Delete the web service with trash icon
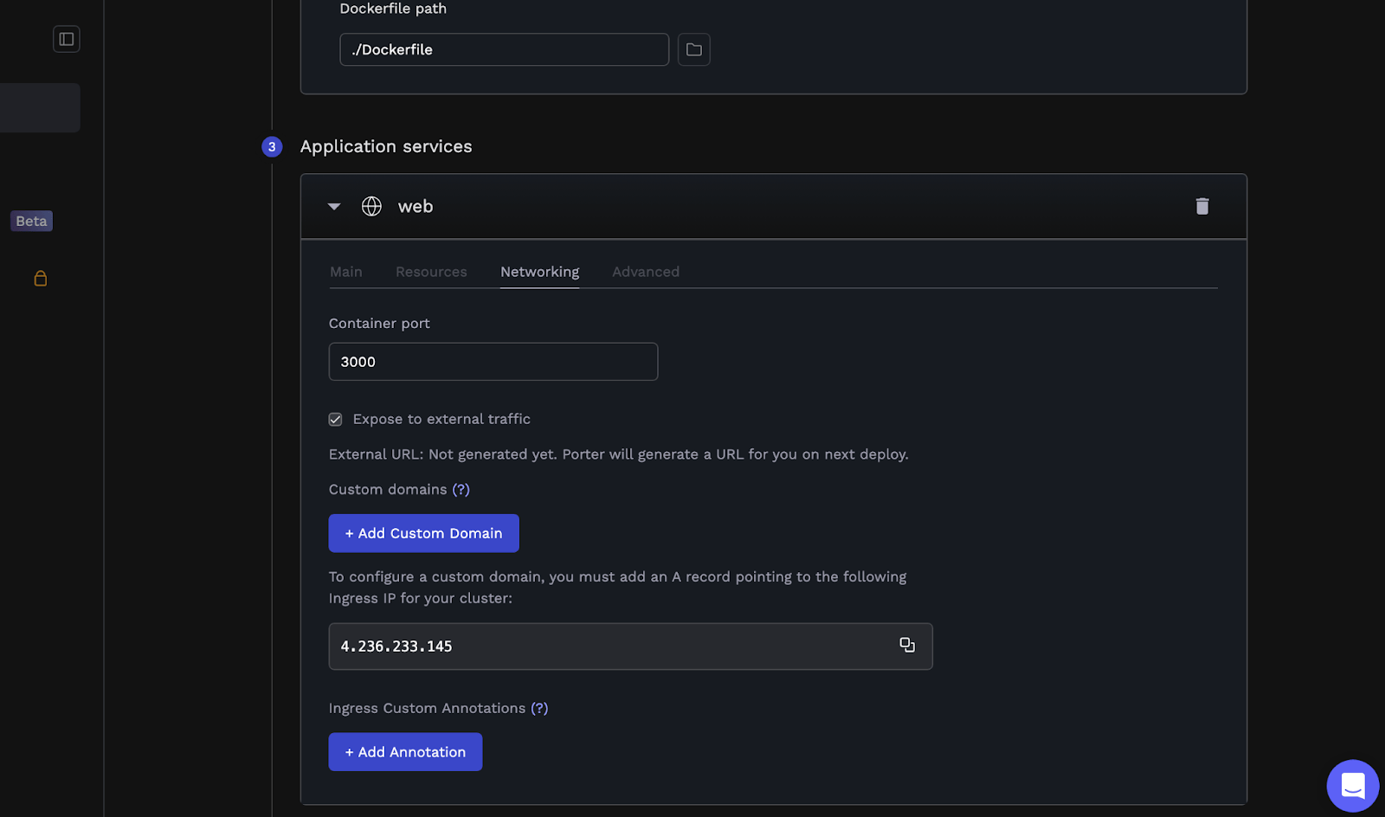The height and width of the screenshot is (817, 1385). pyautogui.click(x=1202, y=206)
